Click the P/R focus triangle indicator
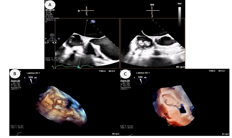The height and width of the screenshot is (138, 232). coord(52,39)
